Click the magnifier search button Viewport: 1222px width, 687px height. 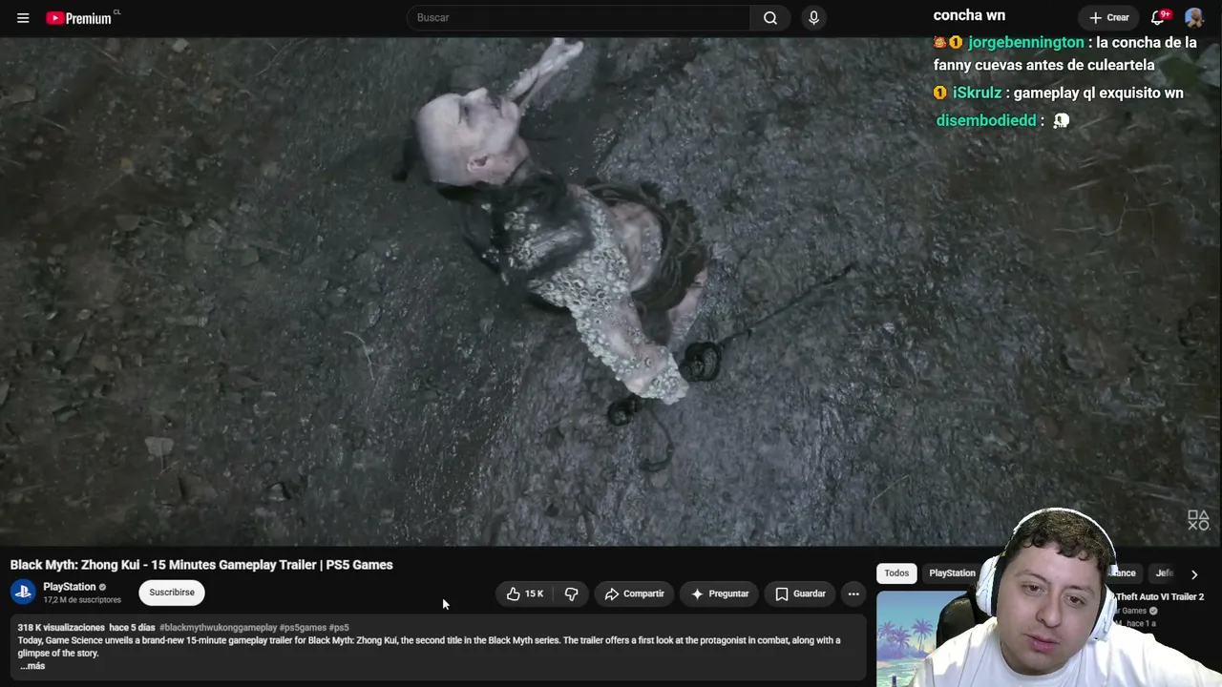pyautogui.click(x=770, y=17)
